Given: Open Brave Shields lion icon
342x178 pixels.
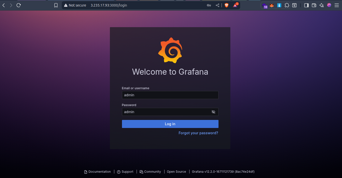Looking at the screenshot, I should point(226,5).
